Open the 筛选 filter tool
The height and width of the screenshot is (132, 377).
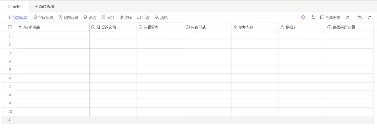click(x=90, y=17)
